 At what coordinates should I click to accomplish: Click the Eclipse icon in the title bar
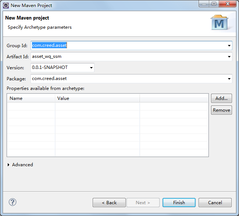pyautogui.click(x=6, y=6)
